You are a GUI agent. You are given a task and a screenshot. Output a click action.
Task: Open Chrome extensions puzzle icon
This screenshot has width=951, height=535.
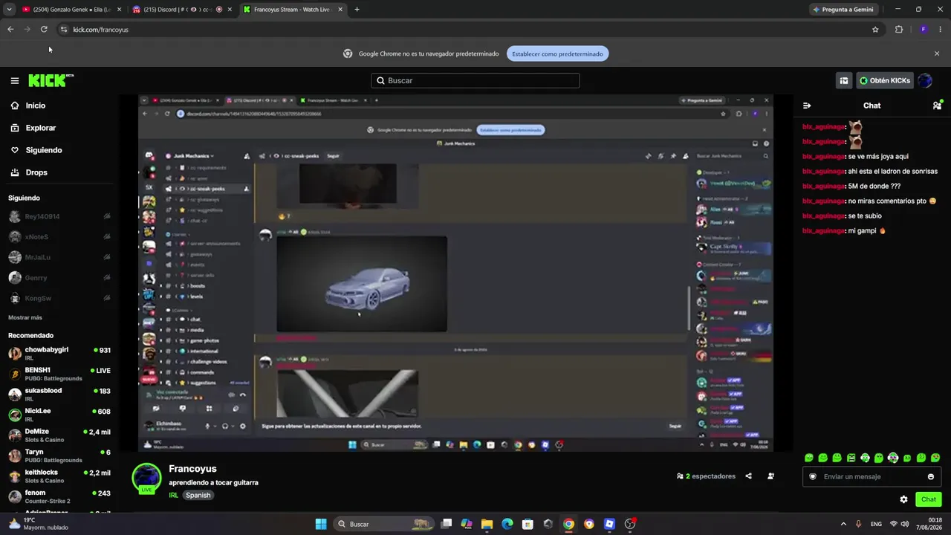point(899,30)
